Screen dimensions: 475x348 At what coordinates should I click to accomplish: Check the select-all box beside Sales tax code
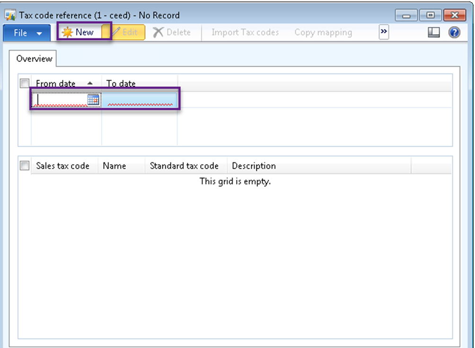coord(24,165)
